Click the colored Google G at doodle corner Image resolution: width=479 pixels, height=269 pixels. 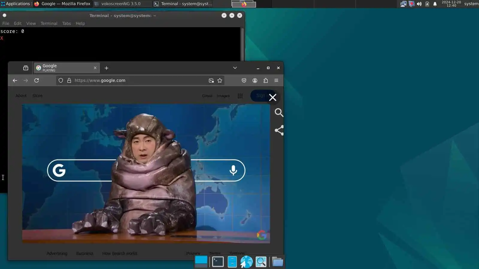[262, 235]
